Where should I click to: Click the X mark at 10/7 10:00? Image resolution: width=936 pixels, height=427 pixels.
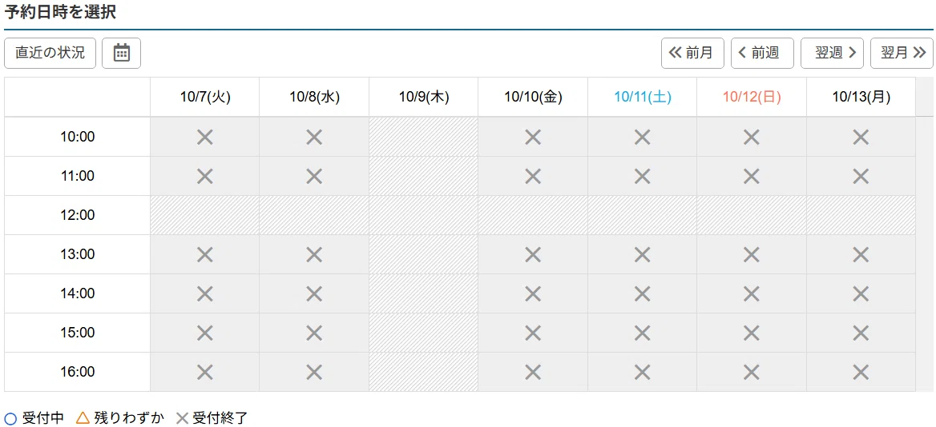[205, 137]
